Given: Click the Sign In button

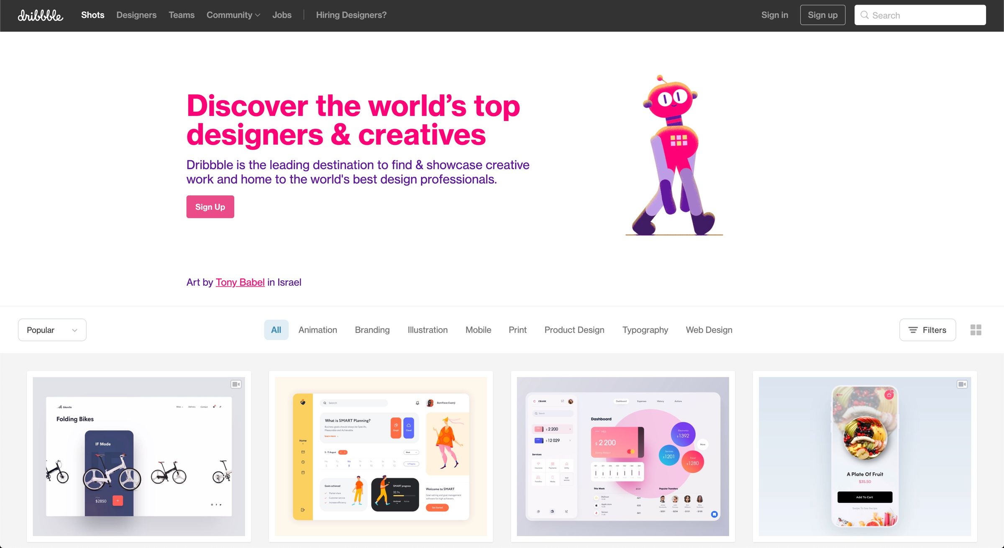Looking at the screenshot, I should click(774, 15).
